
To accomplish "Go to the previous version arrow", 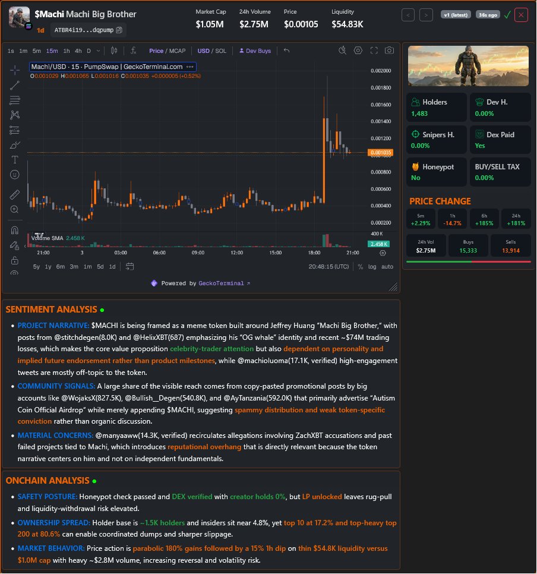I will click(x=408, y=15).
